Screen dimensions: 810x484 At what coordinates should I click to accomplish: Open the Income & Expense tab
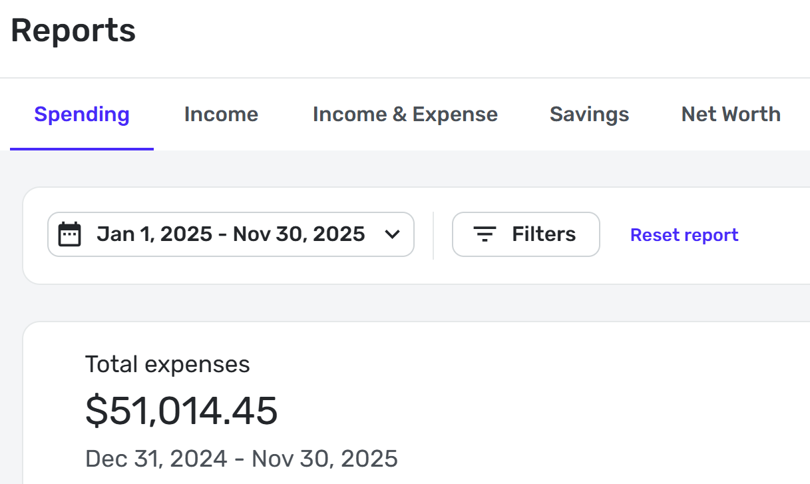[405, 115]
